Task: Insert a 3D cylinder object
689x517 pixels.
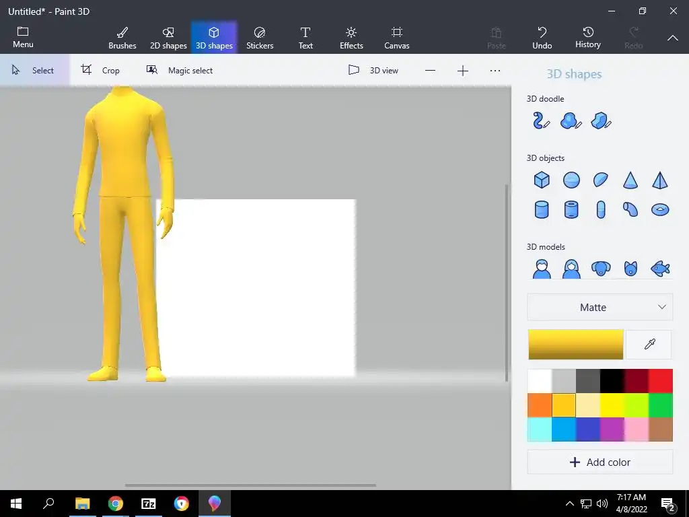Action: (x=542, y=210)
